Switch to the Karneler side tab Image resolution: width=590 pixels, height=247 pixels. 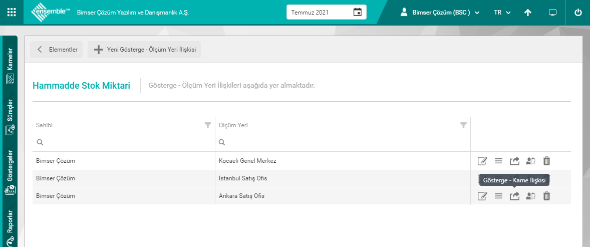click(x=10, y=65)
